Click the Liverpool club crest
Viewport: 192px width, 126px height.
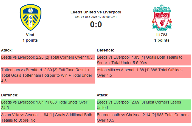[162, 18]
